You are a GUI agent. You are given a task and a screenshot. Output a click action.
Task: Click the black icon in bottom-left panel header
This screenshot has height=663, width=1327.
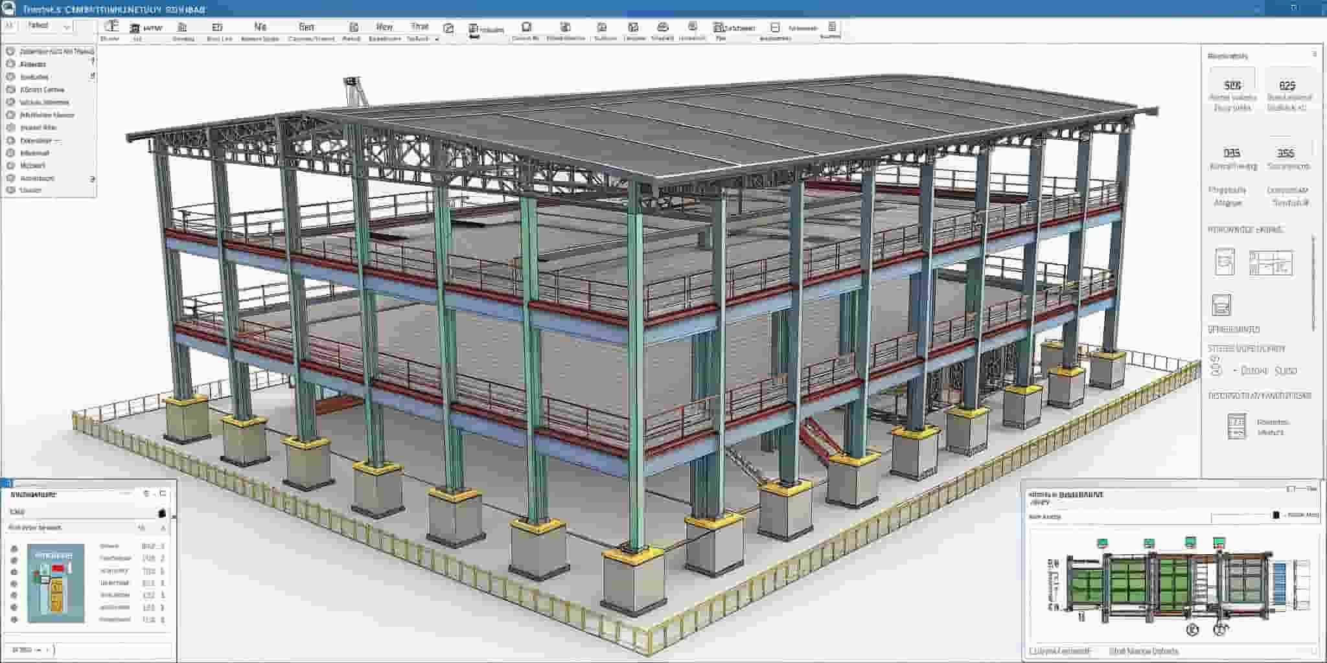click(x=161, y=513)
